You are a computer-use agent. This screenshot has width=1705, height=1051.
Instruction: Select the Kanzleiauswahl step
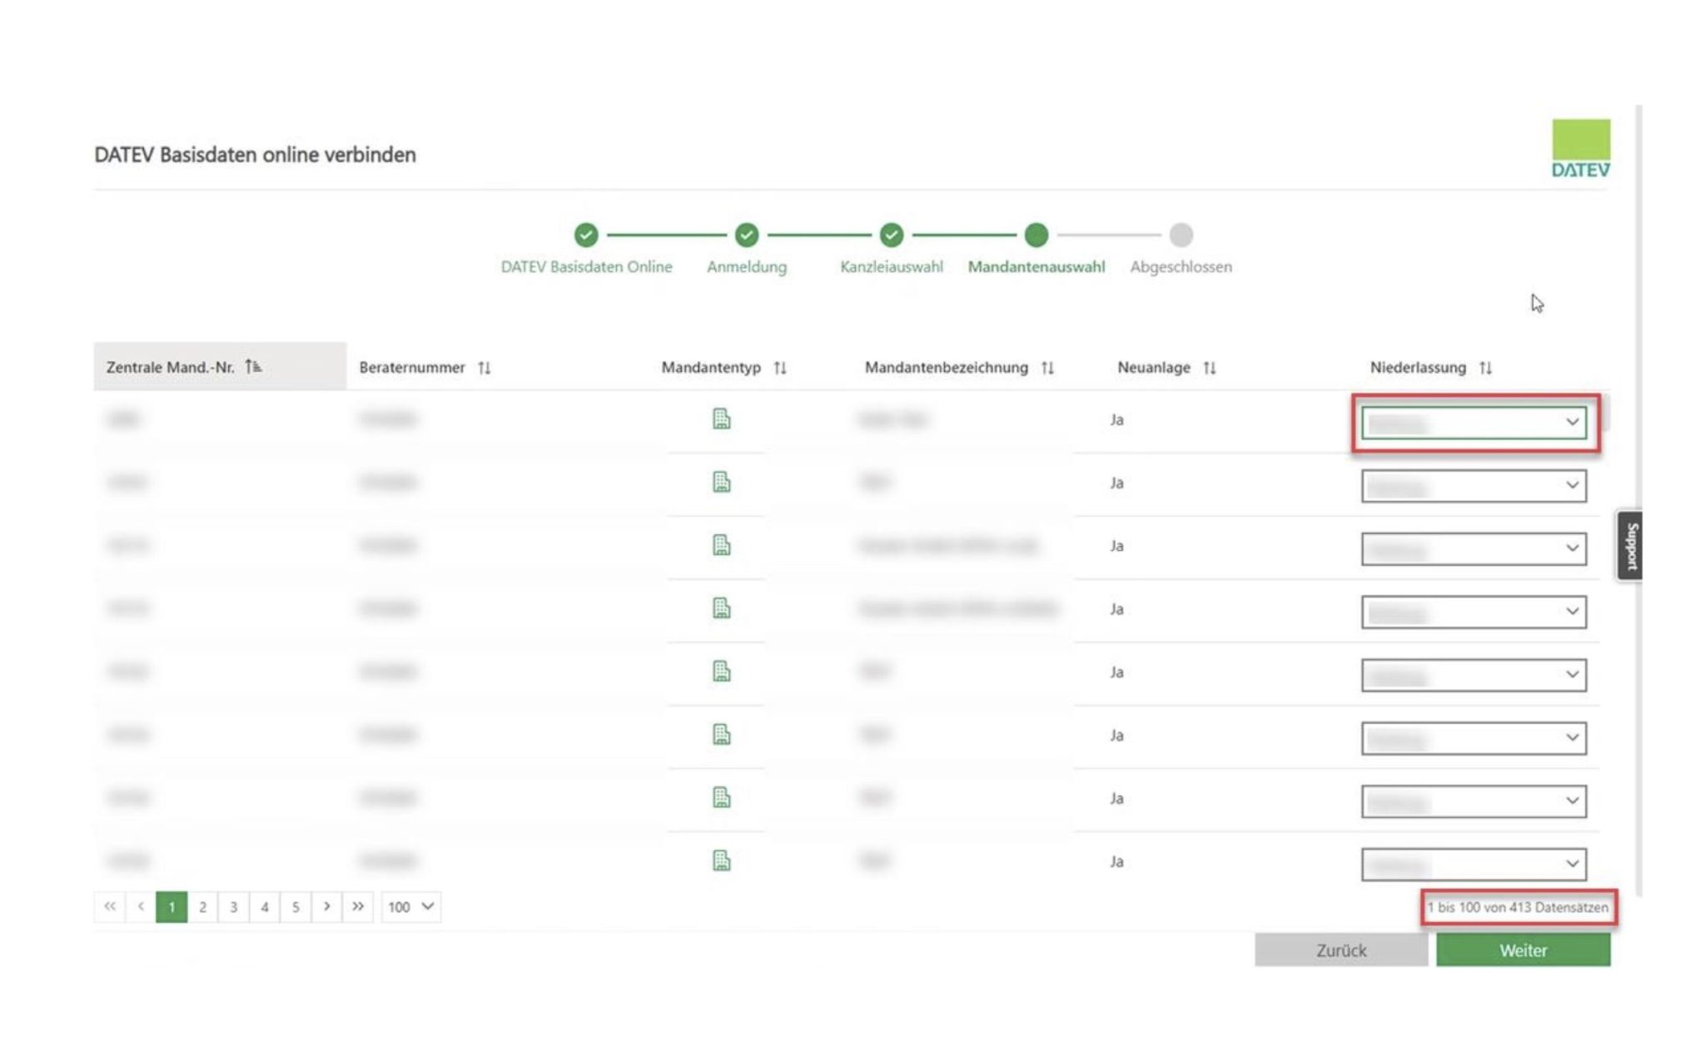(x=892, y=235)
